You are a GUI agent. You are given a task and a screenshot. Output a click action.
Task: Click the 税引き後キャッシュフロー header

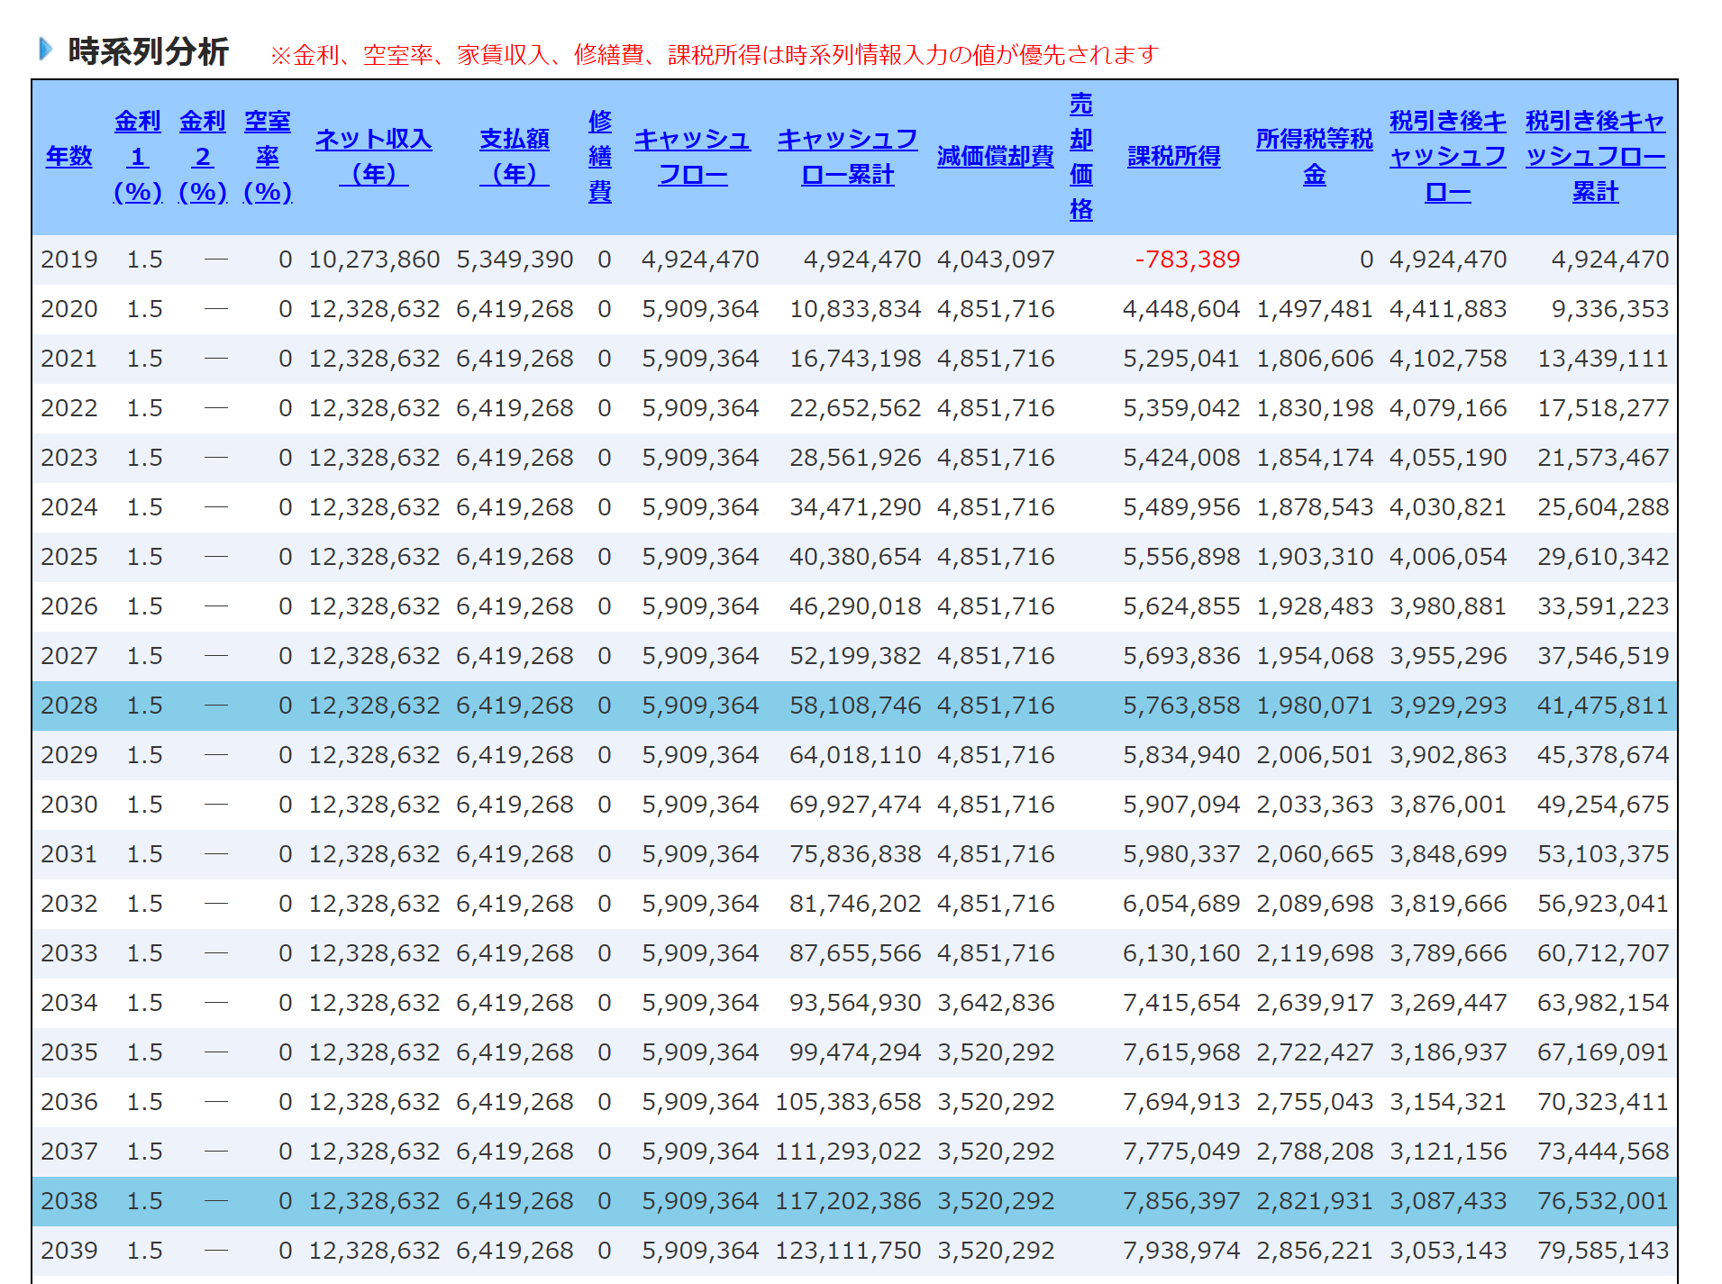tap(1447, 157)
